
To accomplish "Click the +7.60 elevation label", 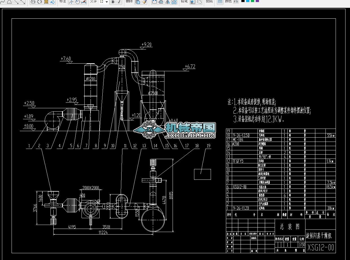I will click(65, 59).
